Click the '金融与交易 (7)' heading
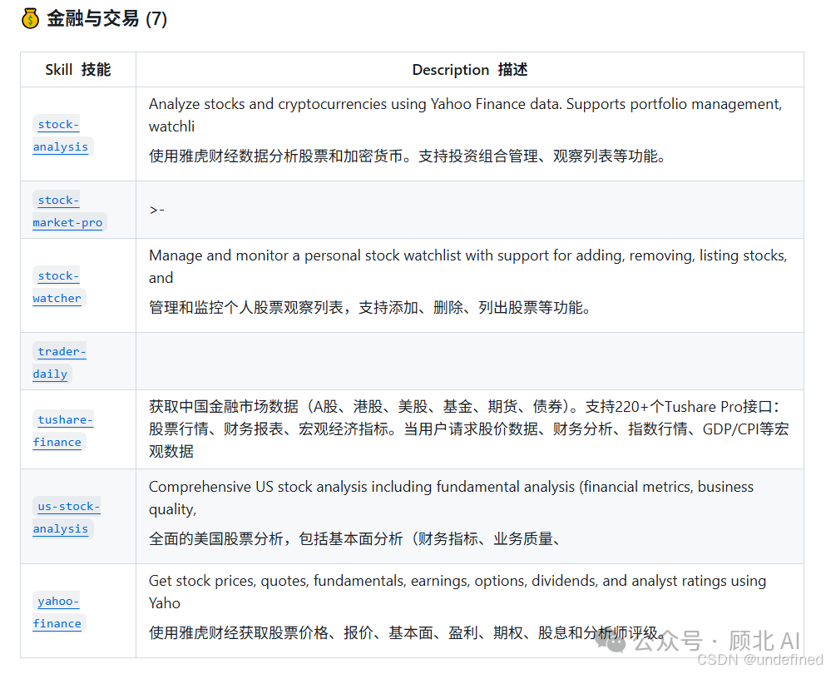The image size is (826, 674). coord(107,18)
